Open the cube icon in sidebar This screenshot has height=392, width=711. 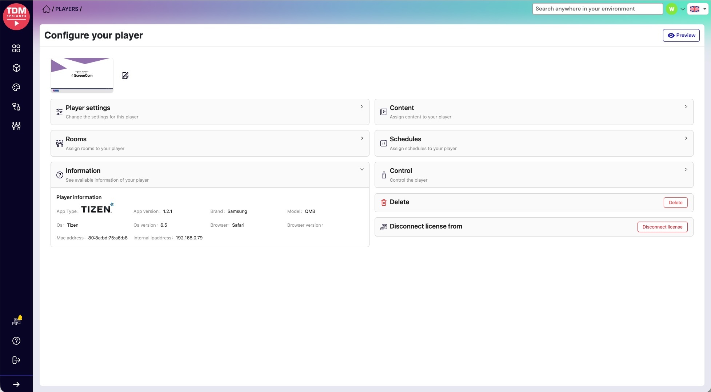[16, 68]
